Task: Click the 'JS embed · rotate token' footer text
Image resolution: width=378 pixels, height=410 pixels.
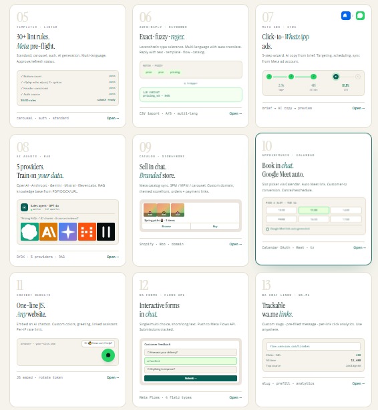Action: pos(39,377)
